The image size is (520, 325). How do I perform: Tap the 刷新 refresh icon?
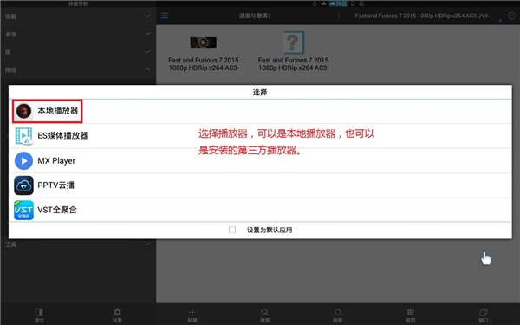click(x=338, y=312)
